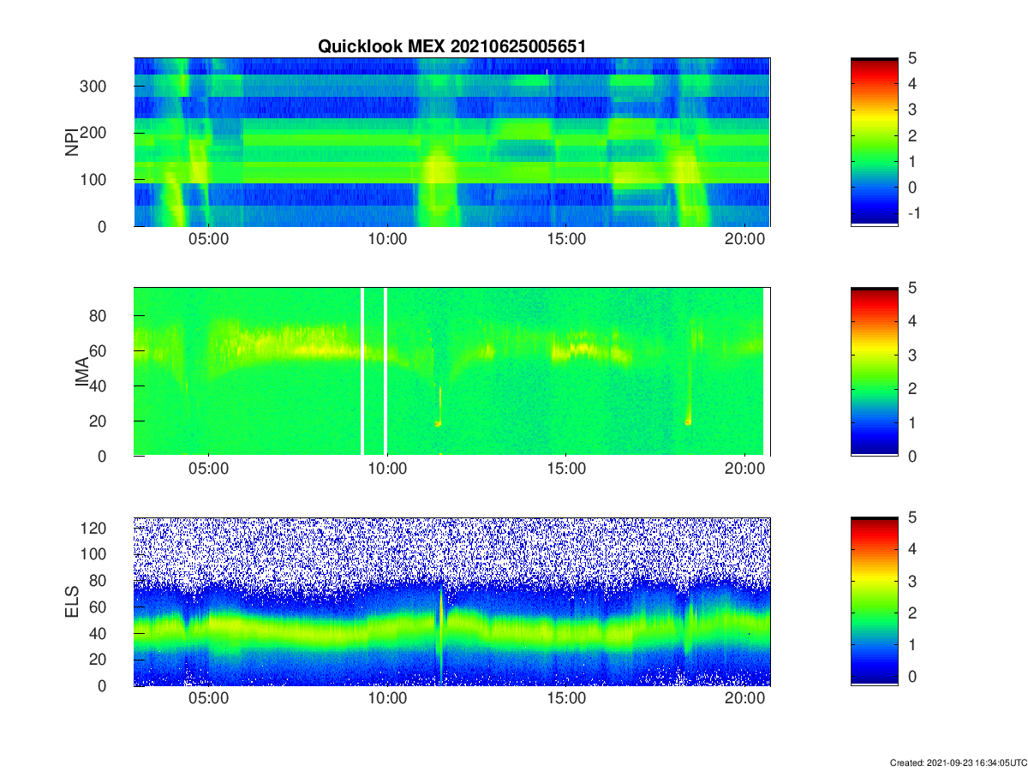Screen dimensions: 1028x771
Task: Click the 05:00 tick under the ELS panel
Action: point(208,700)
